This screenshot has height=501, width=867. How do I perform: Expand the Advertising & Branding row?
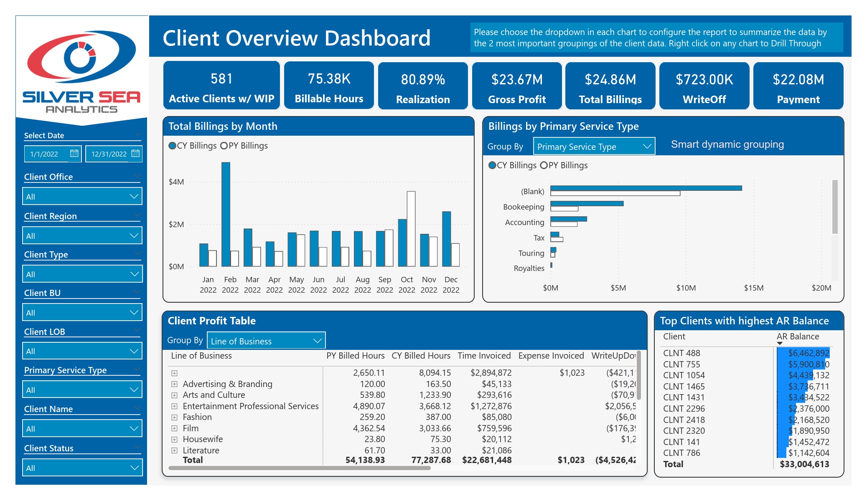(x=175, y=384)
